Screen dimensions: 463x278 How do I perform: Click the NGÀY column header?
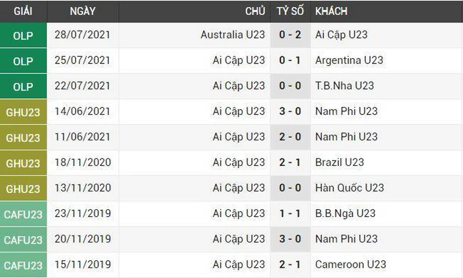point(83,11)
